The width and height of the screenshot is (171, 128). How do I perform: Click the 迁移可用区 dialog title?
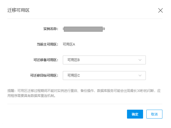[x=18, y=11]
